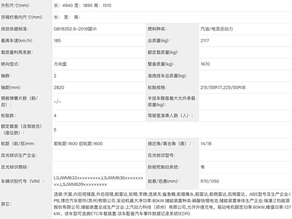
Task: Click the 轴距(mm) value 2820
Action: point(59,87)
